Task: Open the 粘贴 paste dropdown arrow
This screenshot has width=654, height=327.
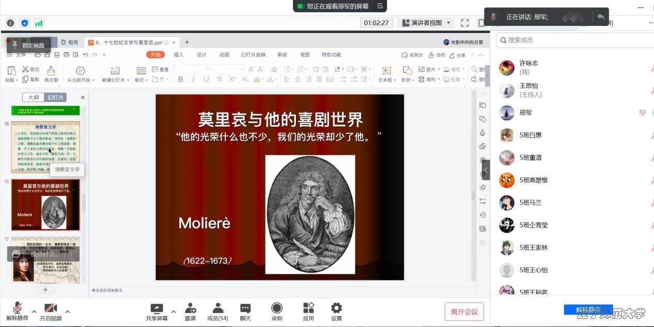Action: pos(18,79)
